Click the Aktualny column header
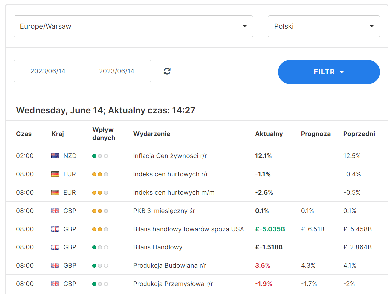 coord(269,134)
